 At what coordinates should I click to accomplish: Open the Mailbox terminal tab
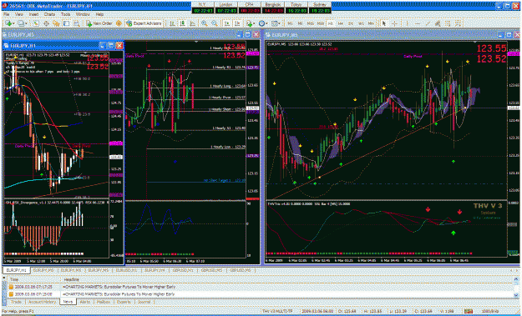coord(104,302)
